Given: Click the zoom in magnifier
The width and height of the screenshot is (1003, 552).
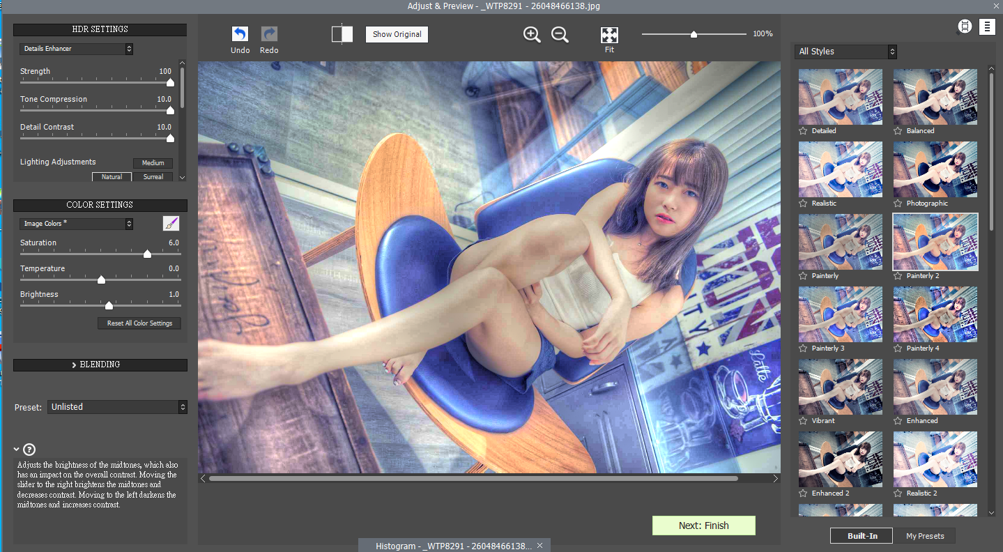Looking at the screenshot, I should (532, 34).
